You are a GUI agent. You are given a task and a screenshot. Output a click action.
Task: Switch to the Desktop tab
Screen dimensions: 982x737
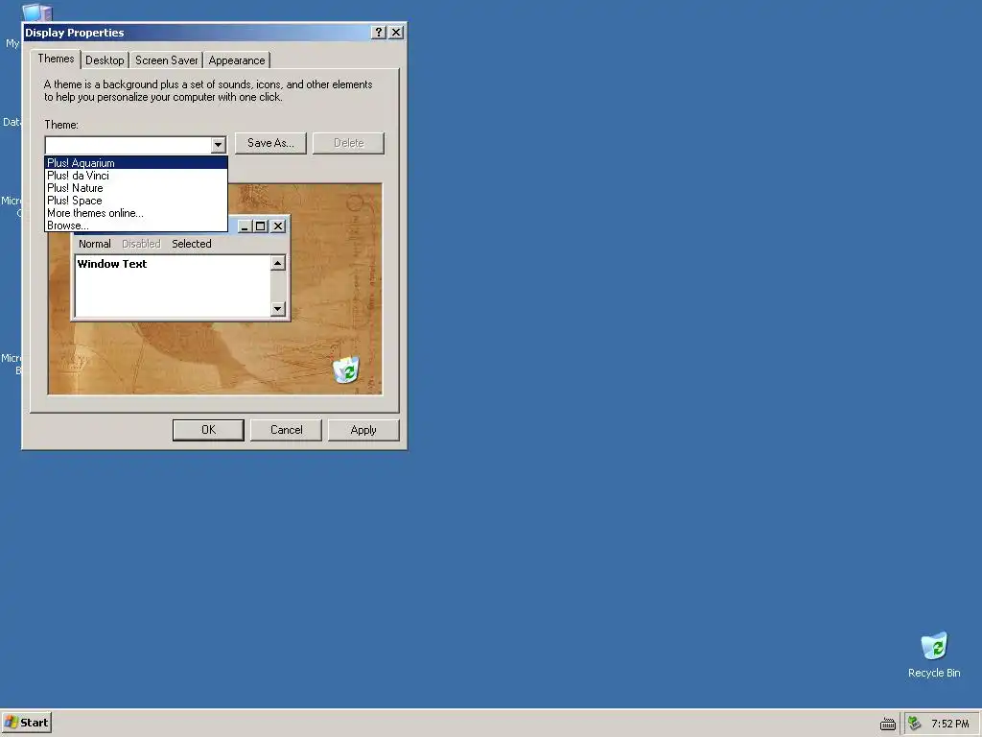point(105,60)
